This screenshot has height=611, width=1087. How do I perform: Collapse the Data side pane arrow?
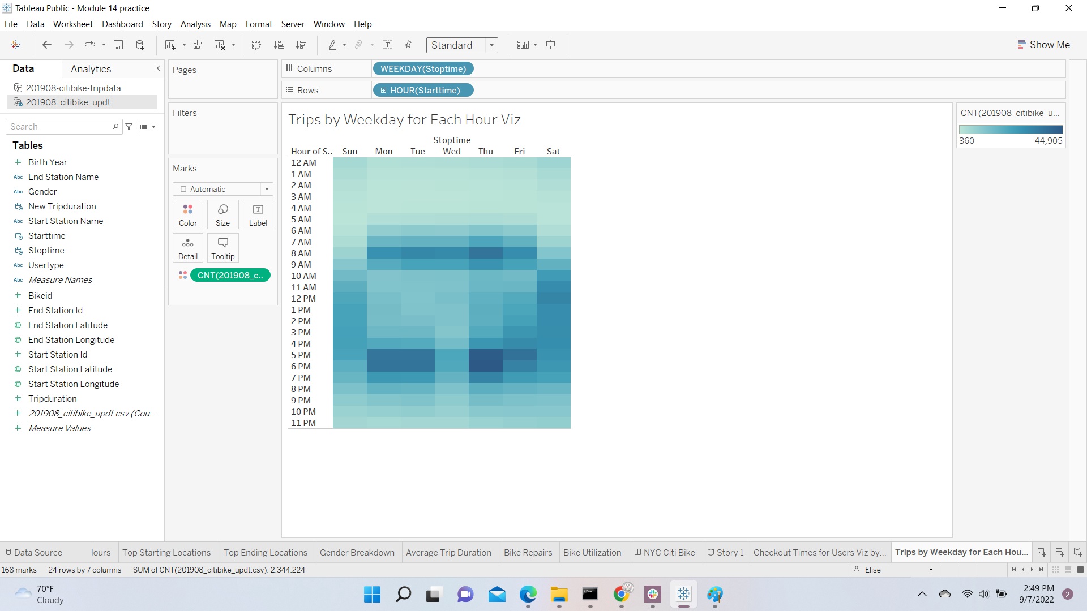click(x=159, y=68)
